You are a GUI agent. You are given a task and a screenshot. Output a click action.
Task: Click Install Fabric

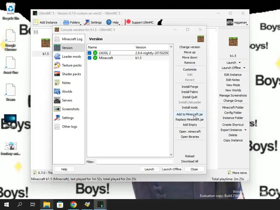pyautogui.click(x=190, y=92)
